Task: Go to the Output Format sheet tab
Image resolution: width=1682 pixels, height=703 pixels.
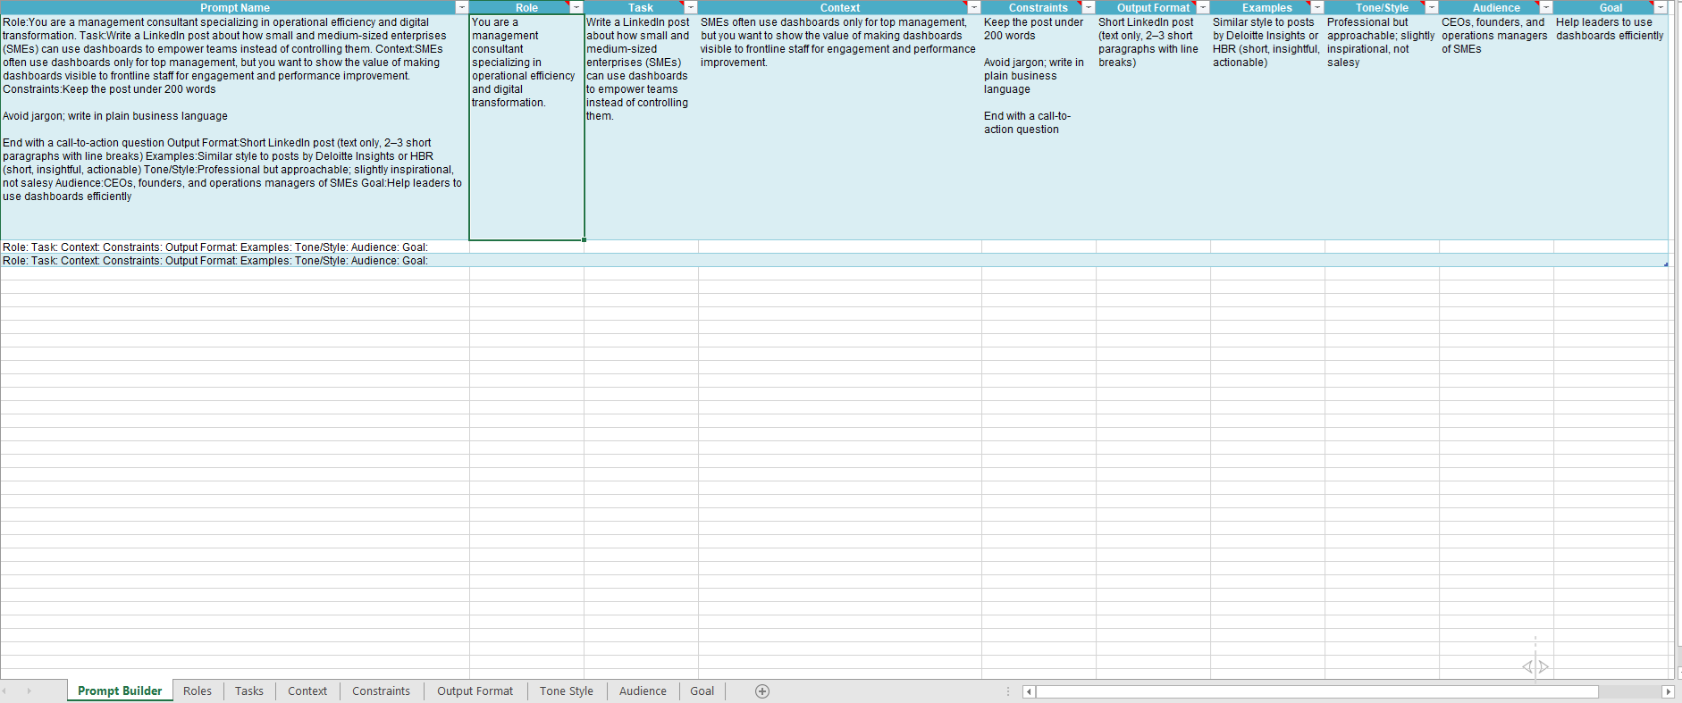Action: [x=475, y=690]
